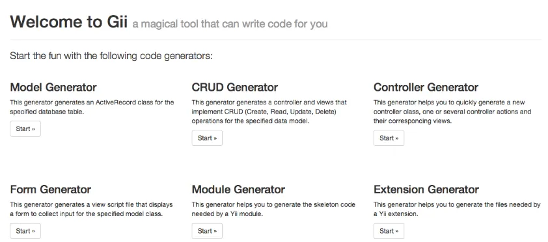Click the Yii extension files description
The image size is (548, 242).
[x=457, y=210]
